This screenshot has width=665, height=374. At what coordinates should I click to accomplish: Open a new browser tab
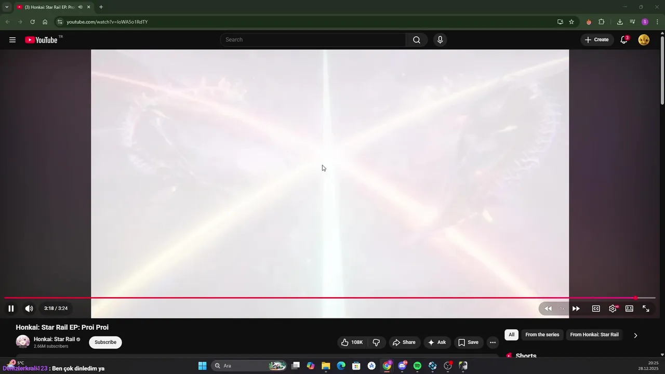[x=101, y=7]
